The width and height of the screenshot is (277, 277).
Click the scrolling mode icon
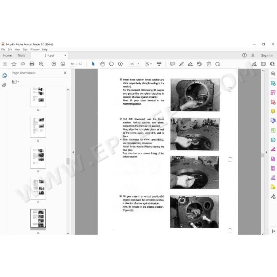coord(159,64)
